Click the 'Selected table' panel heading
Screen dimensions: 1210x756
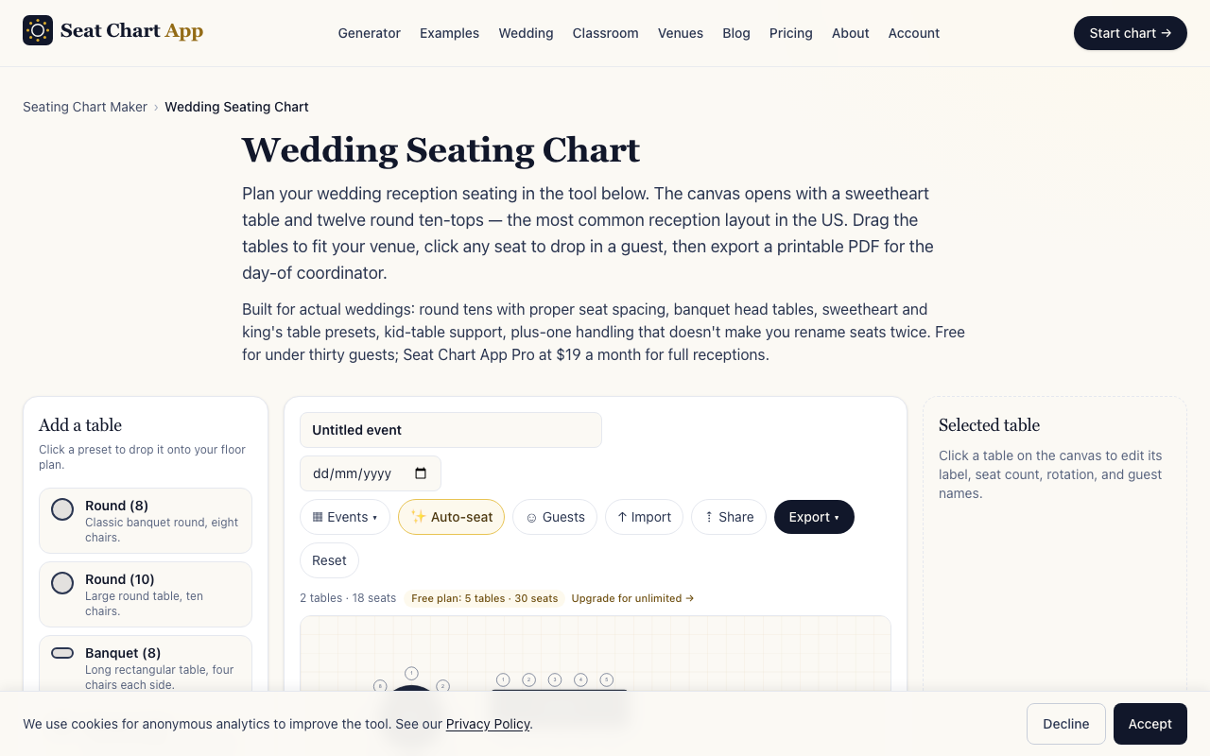[x=989, y=425]
